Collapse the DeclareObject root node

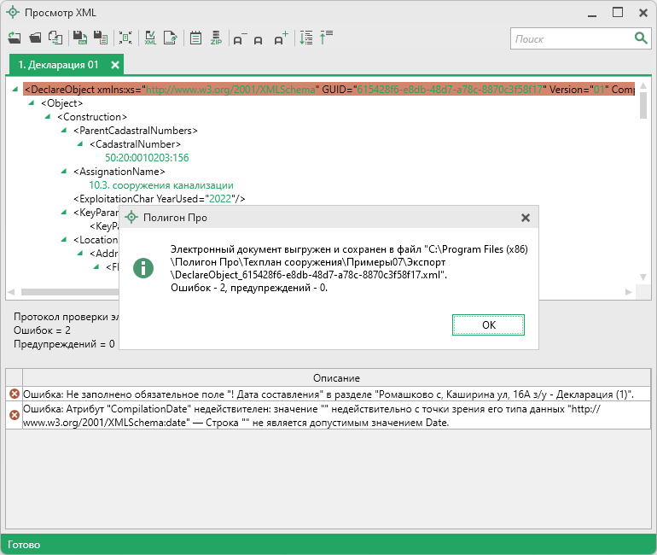16,89
